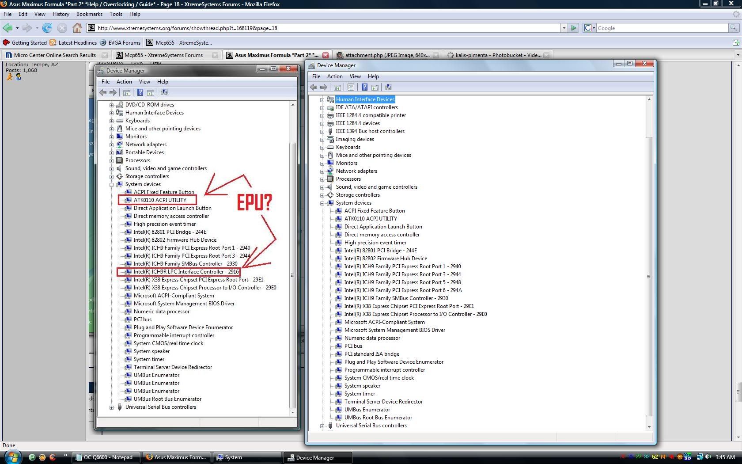Collapse System devices in right Device Manager
This screenshot has width=742, height=464.
click(x=322, y=203)
